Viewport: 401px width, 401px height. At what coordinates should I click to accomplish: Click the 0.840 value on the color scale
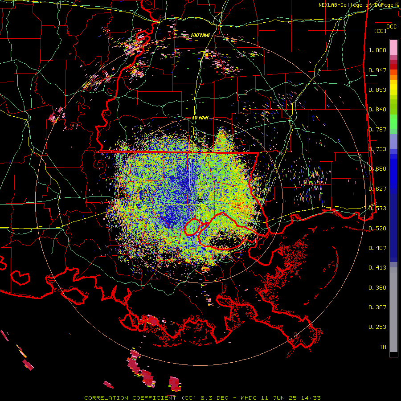point(377,110)
